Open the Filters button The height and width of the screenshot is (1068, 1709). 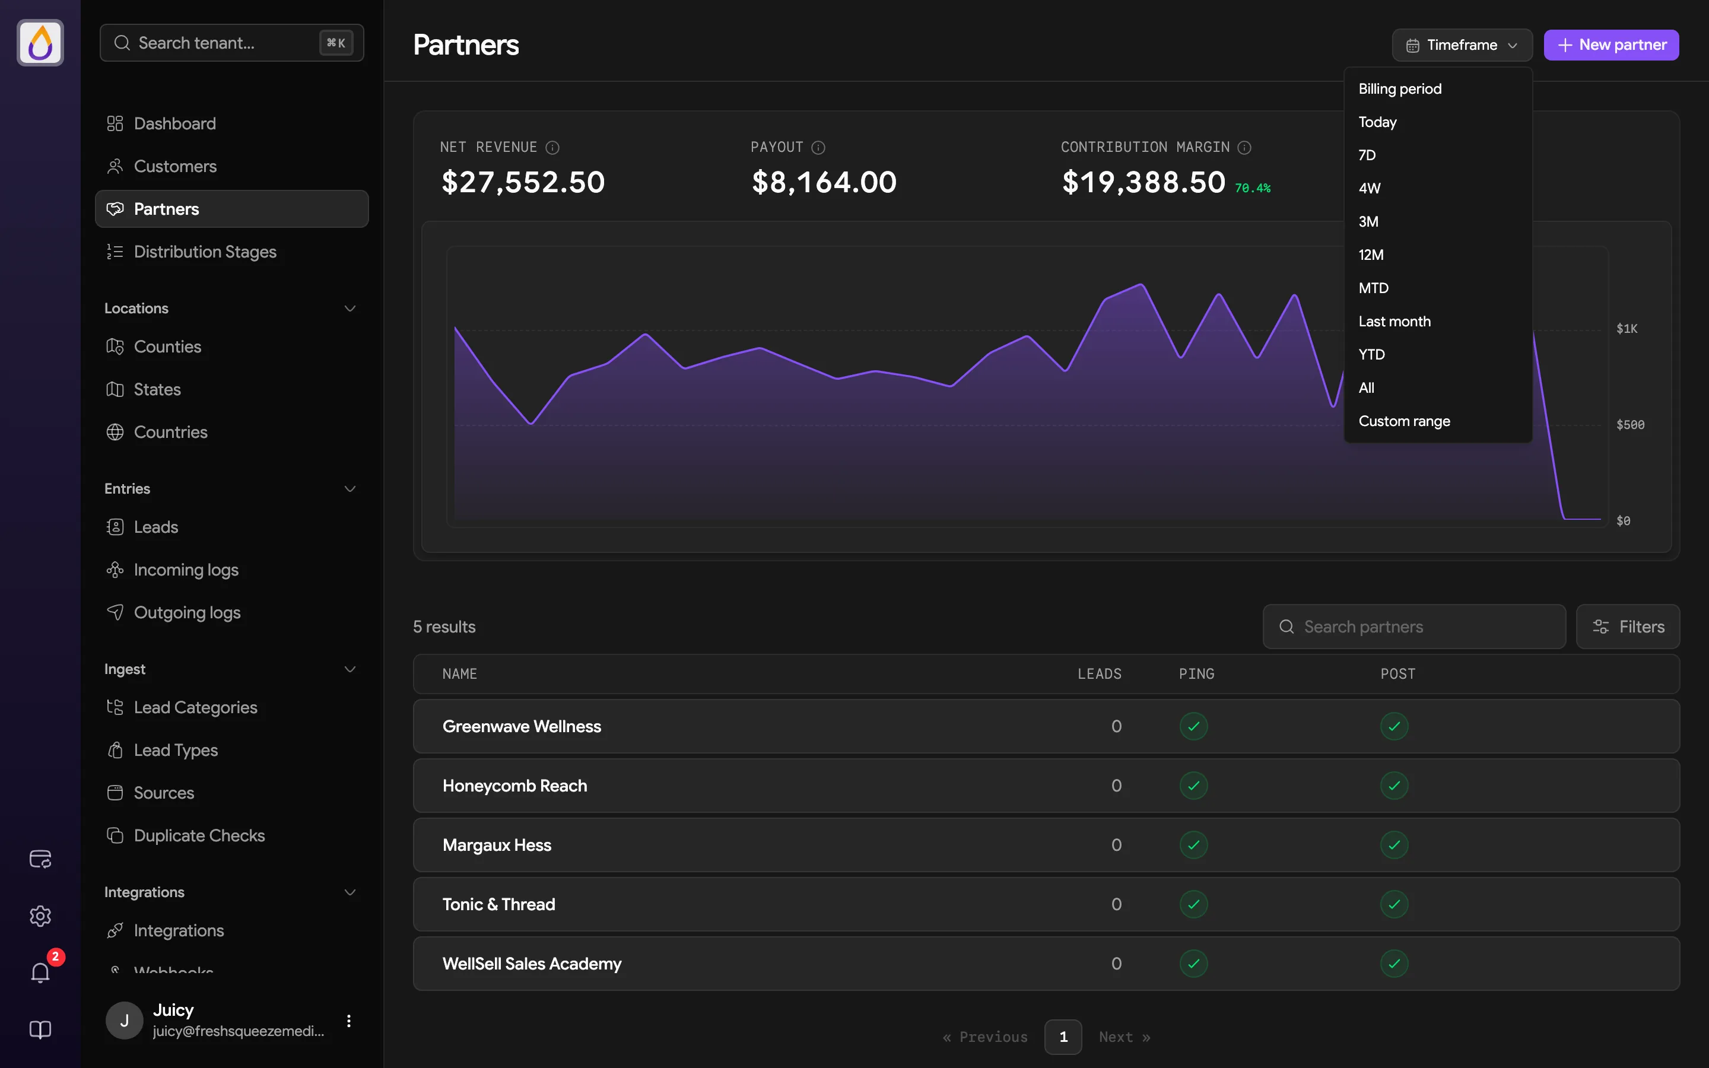pyautogui.click(x=1628, y=627)
